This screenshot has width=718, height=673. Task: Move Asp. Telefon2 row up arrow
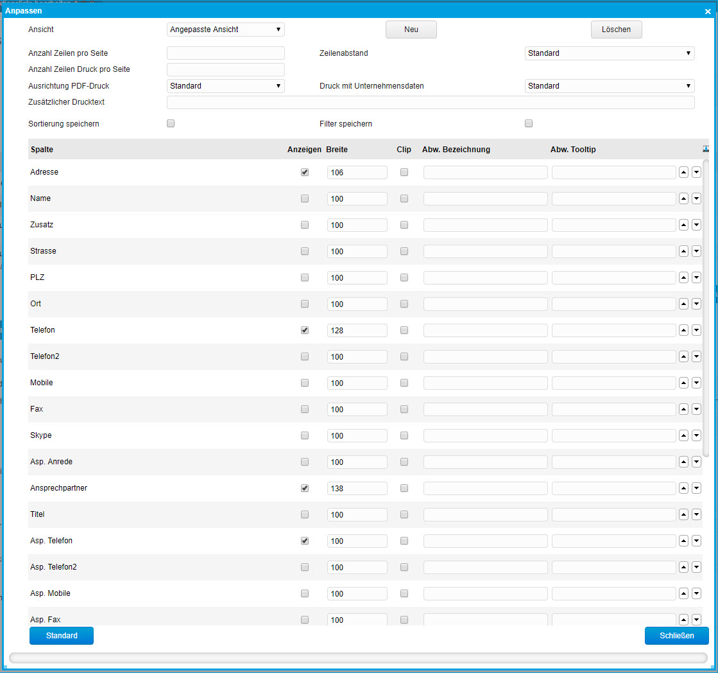683,567
